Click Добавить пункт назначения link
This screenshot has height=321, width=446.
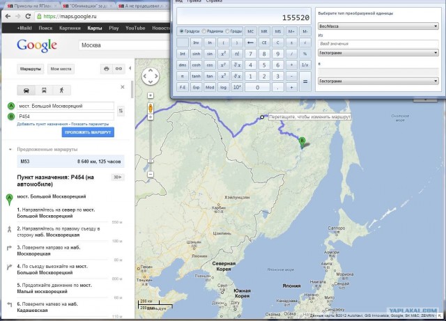[43, 124]
